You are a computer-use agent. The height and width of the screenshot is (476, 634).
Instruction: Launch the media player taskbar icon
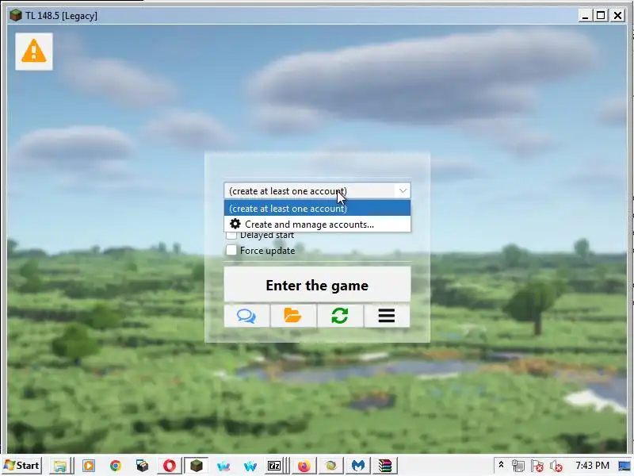click(x=89, y=466)
